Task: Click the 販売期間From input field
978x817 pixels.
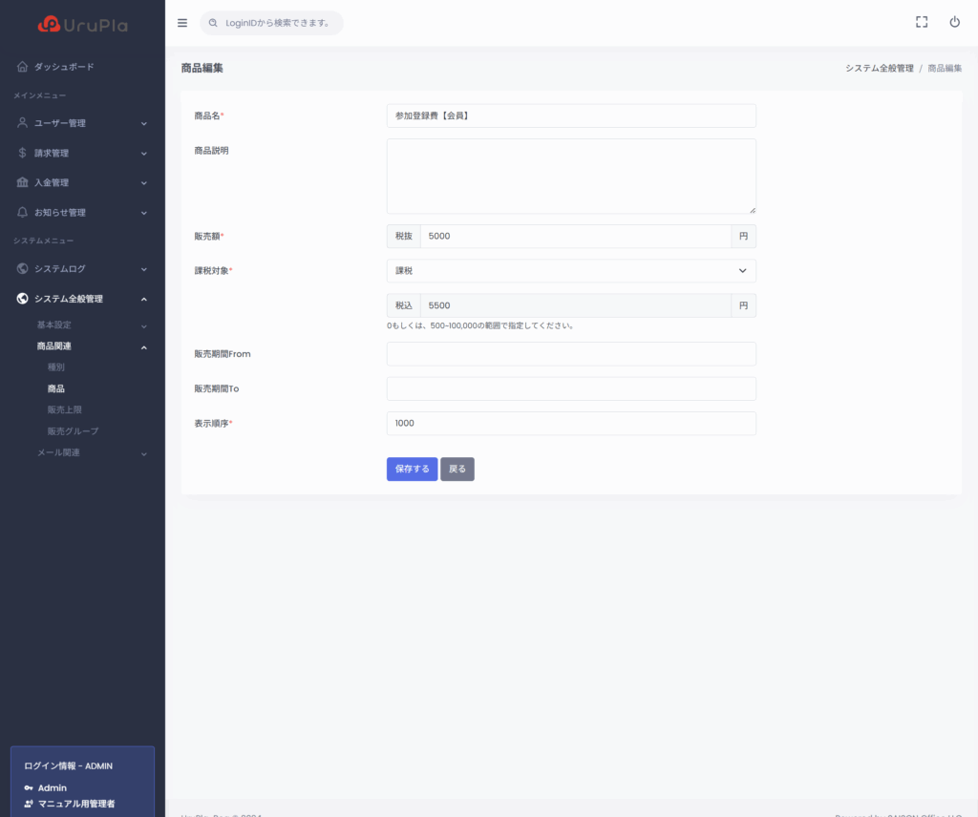Action: (x=570, y=354)
